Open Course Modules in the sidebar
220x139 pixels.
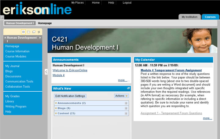16,57
